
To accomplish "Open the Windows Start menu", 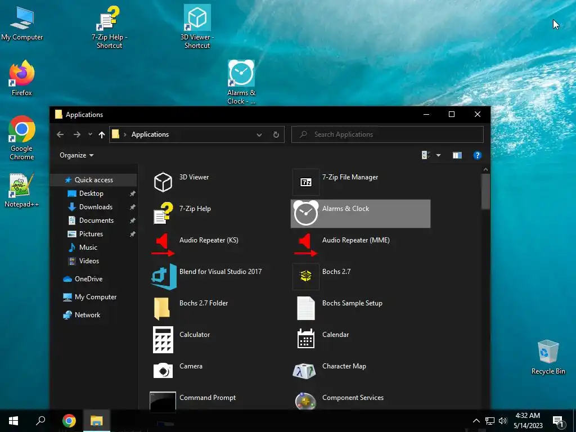I will (13, 421).
